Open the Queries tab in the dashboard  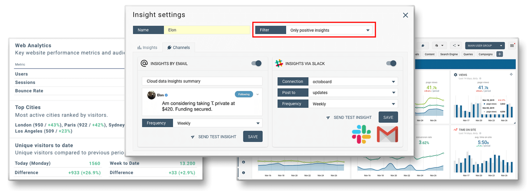[x=468, y=54]
